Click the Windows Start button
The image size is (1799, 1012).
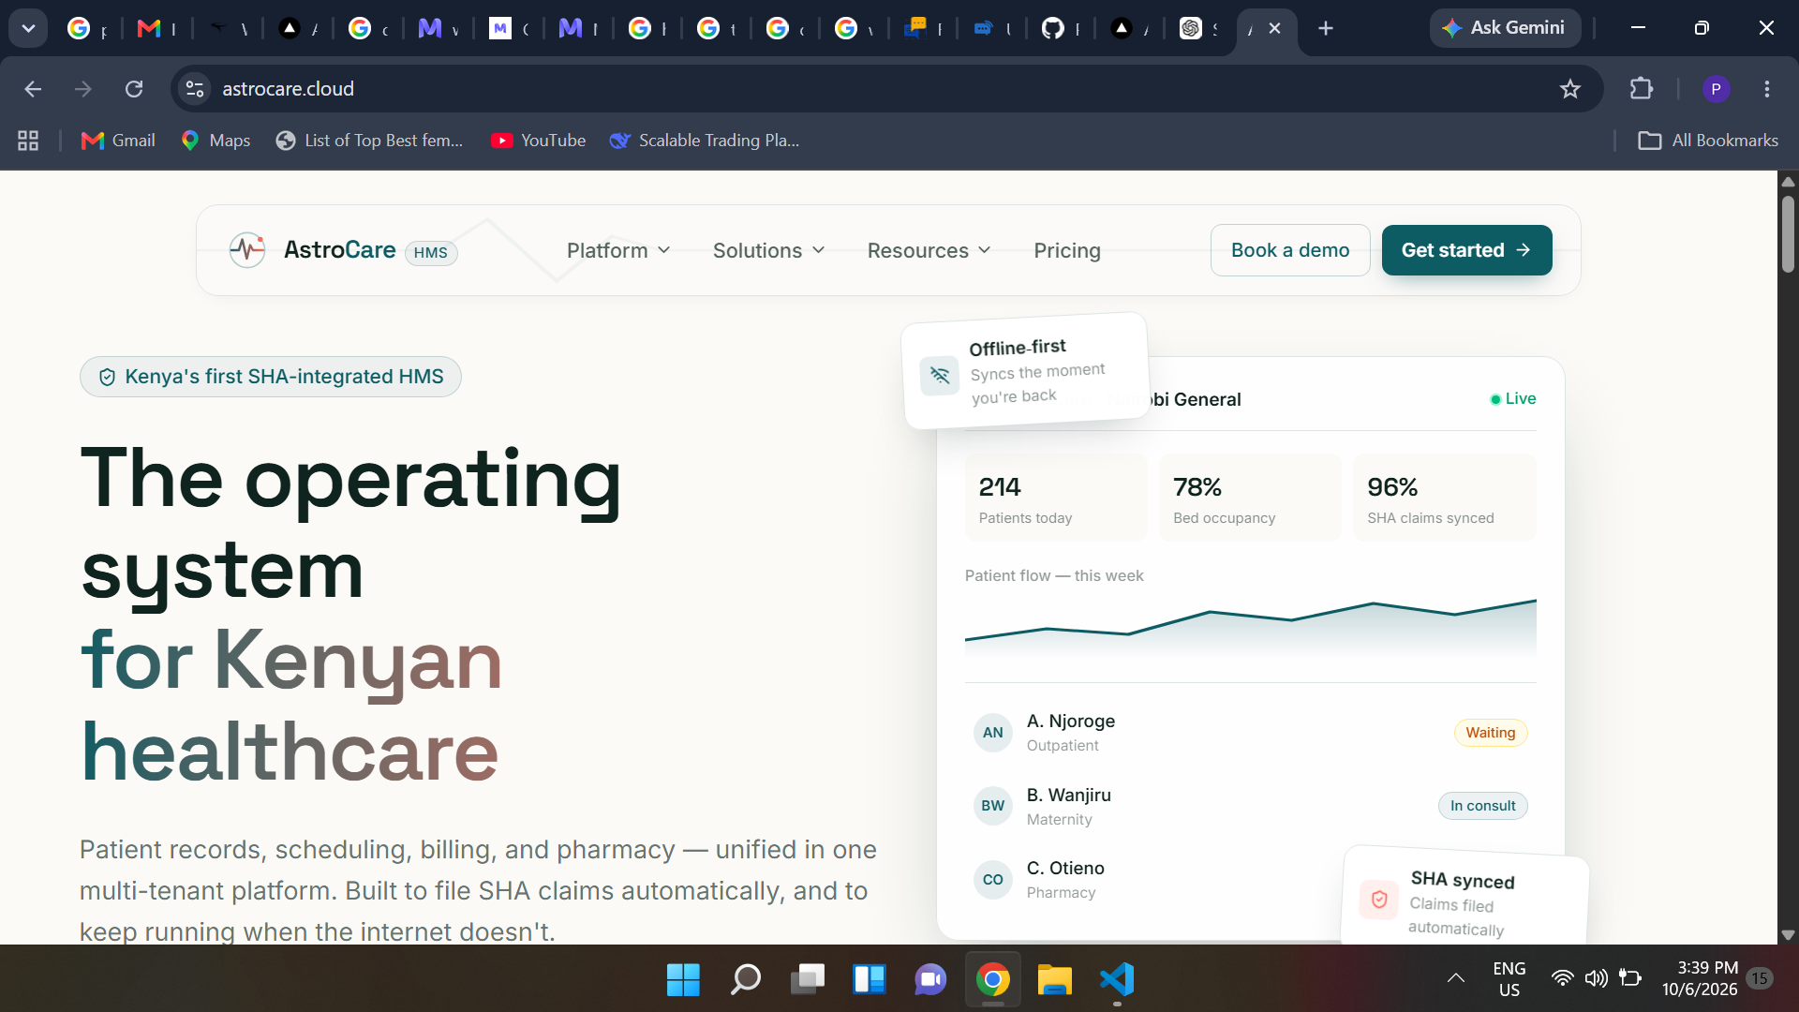tap(683, 980)
